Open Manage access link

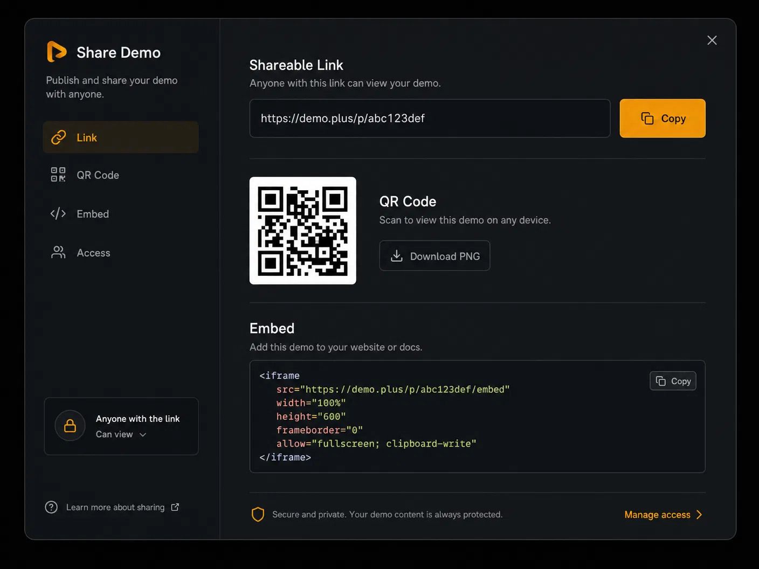tap(663, 515)
